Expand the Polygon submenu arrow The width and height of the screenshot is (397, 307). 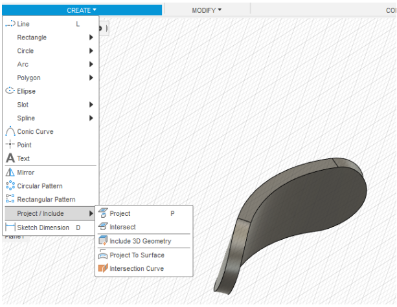point(91,78)
